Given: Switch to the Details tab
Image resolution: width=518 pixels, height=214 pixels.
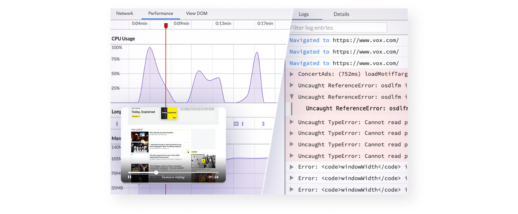Looking at the screenshot, I should click(x=341, y=14).
